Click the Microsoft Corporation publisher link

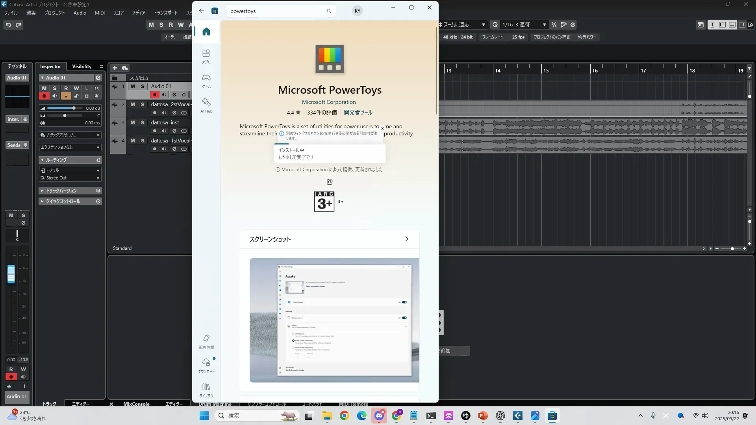pyautogui.click(x=329, y=102)
